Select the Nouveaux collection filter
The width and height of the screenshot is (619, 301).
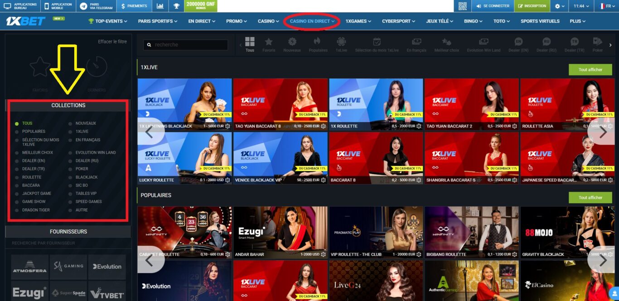pyautogui.click(x=86, y=123)
